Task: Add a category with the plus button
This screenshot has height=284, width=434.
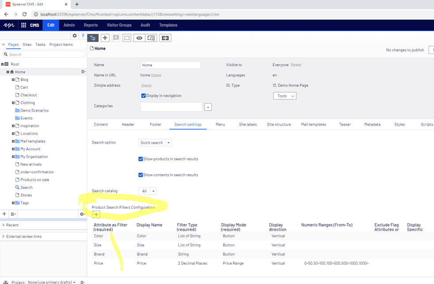Action: click(208, 107)
